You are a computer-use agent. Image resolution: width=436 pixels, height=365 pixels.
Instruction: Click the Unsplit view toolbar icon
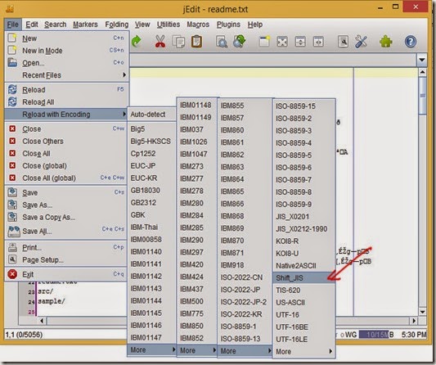282,42
